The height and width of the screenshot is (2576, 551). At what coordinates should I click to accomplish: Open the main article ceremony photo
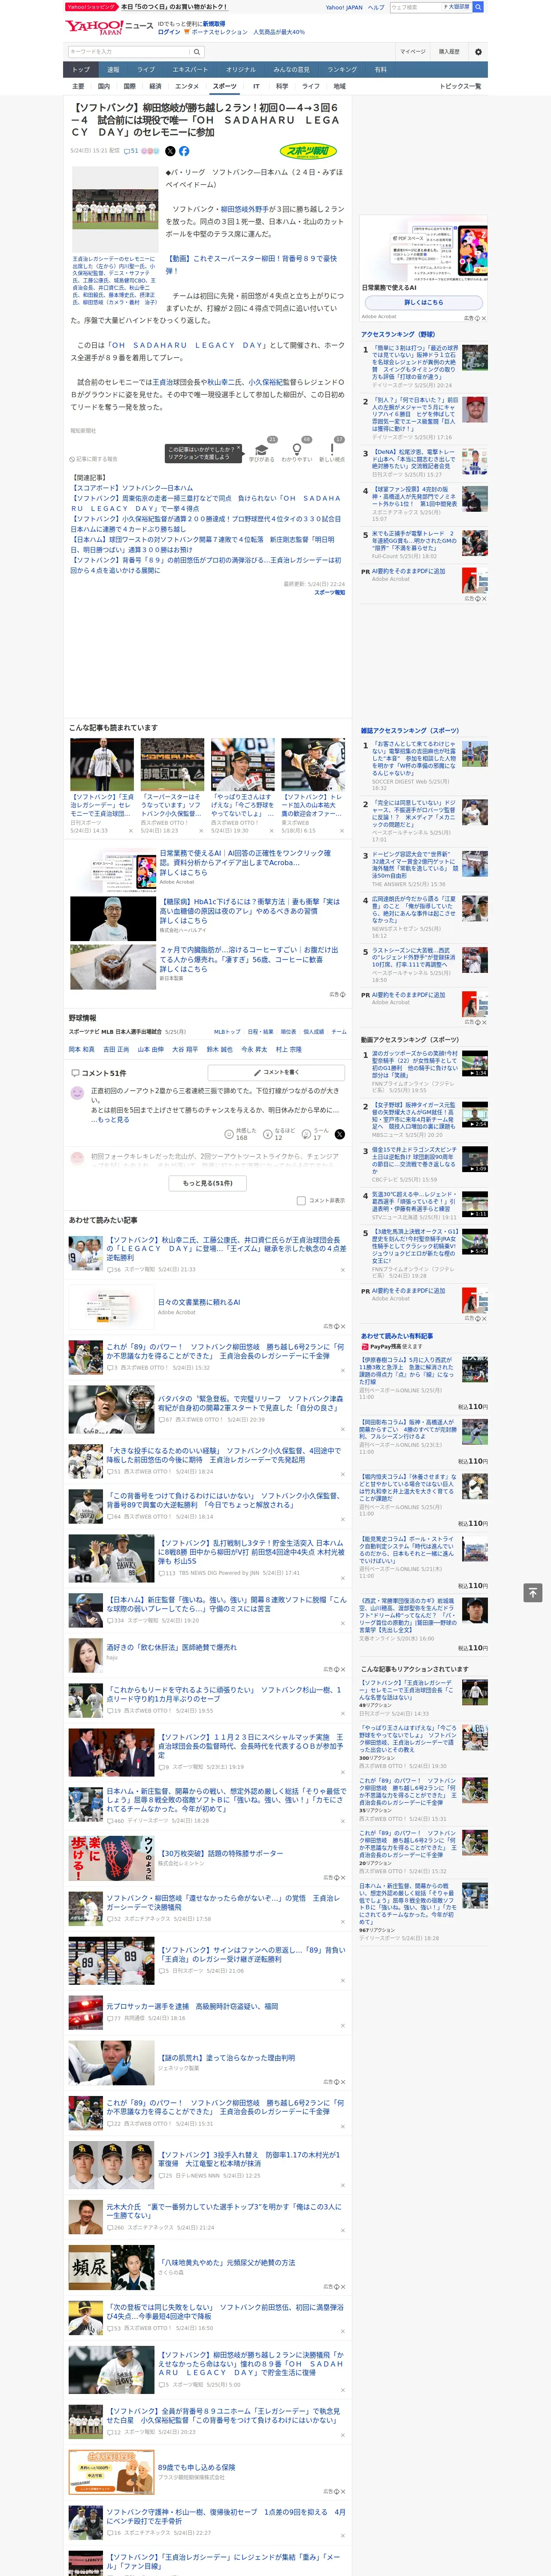click(x=115, y=209)
